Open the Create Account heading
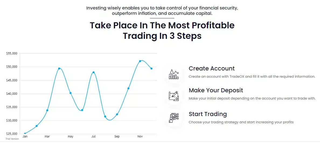 [x=212, y=68]
